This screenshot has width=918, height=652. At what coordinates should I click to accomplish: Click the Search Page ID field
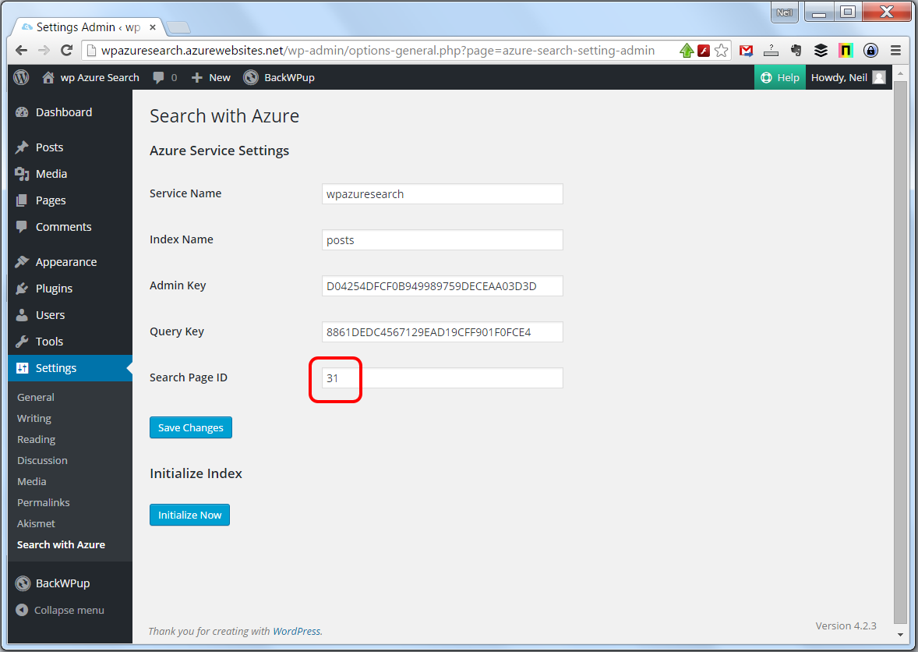pos(442,378)
